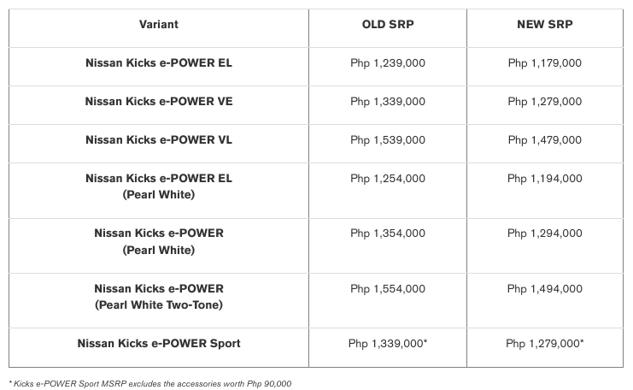Click the new price Php 1,179,000
Screen dimensions: 633x390
(544, 63)
